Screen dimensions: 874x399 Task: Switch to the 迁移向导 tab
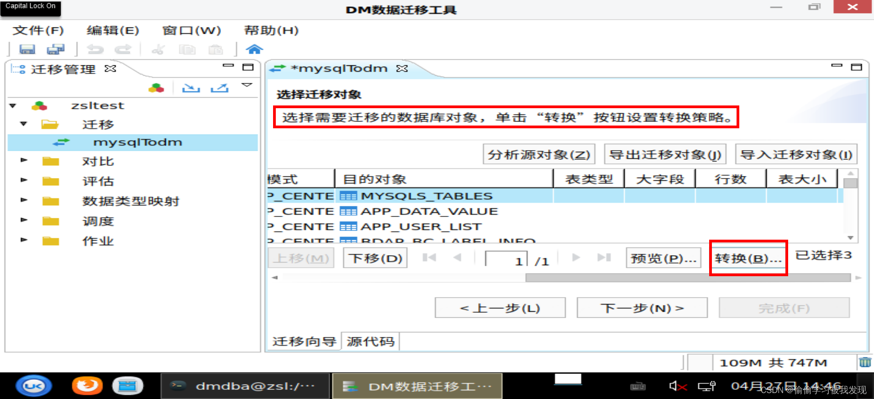[x=304, y=341]
